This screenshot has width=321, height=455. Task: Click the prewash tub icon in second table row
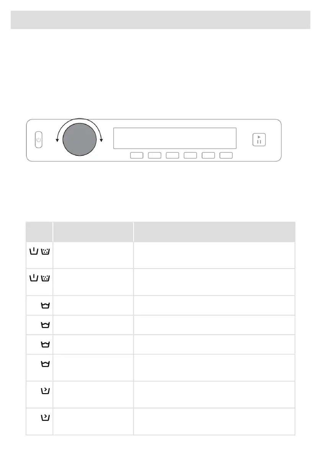33,279
